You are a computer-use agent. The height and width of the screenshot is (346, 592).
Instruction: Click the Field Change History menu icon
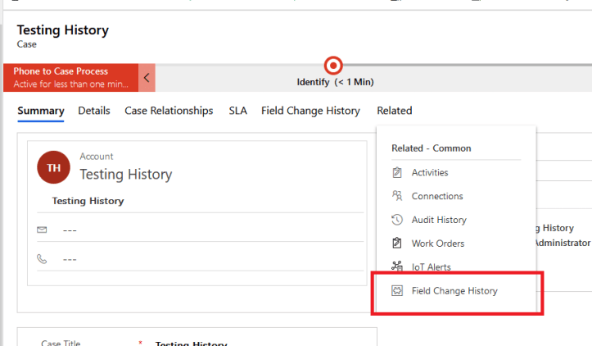click(x=397, y=291)
